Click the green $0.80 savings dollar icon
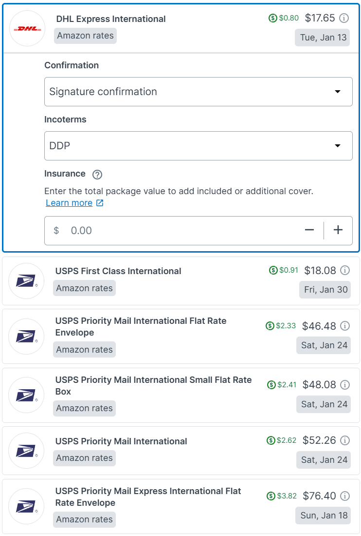The image size is (361, 536). 273,19
